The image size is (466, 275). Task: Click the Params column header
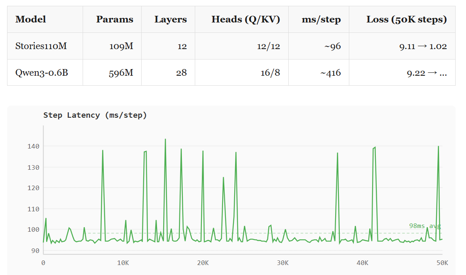[x=115, y=19]
